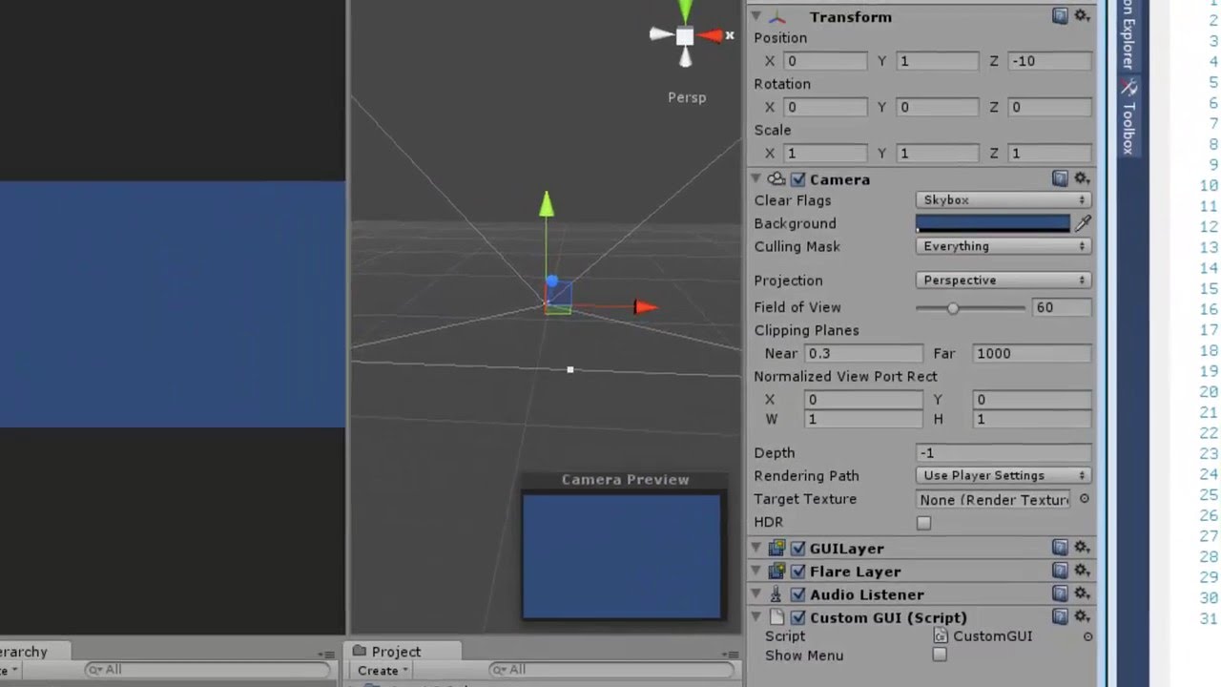Open the Culling Mask dropdown
The height and width of the screenshot is (687, 1221).
tap(1004, 246)
